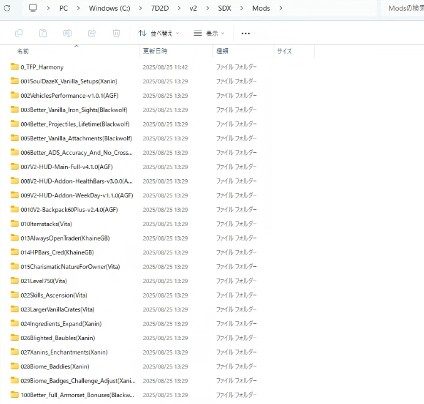This screenshot has height=404, width=424.
Task: Navigate to PC in the address bar
Action: click(63, 8)
